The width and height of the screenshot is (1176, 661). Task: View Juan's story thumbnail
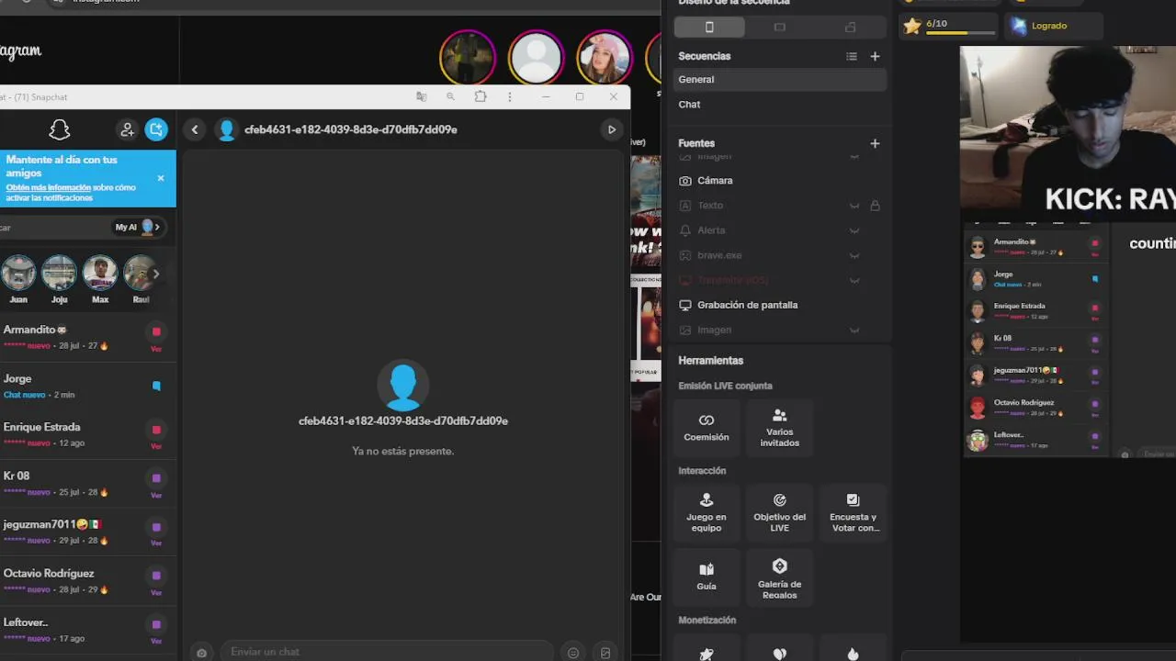pyautogui.click(x=18, y=274)
